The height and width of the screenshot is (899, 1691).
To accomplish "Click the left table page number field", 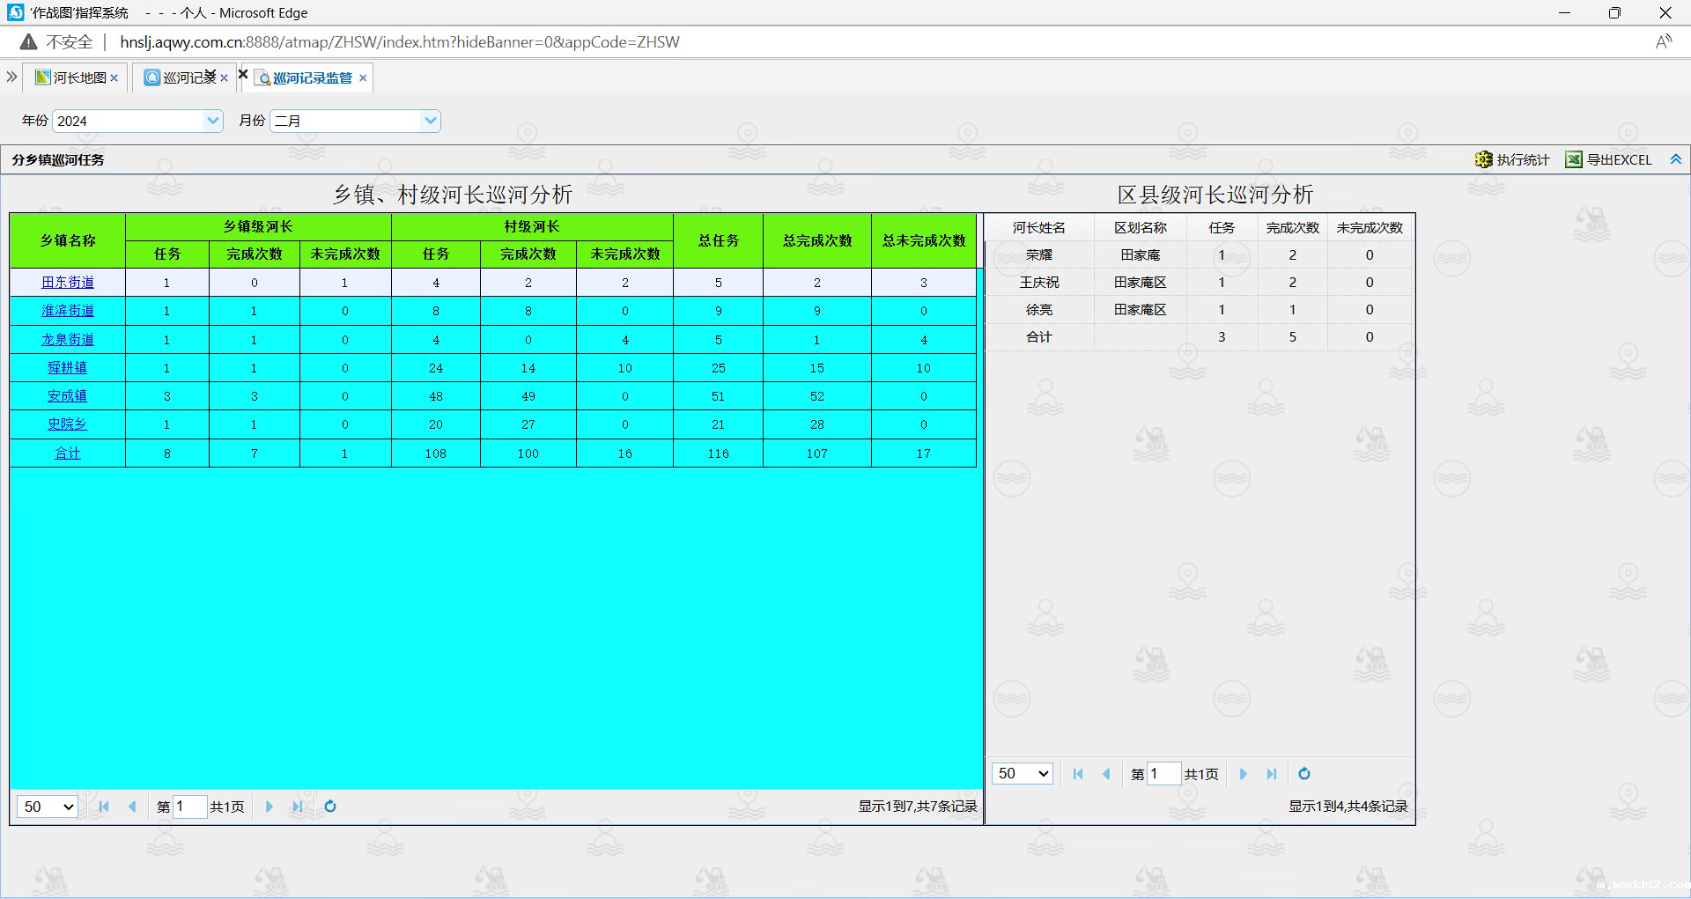I will [189, 807].
